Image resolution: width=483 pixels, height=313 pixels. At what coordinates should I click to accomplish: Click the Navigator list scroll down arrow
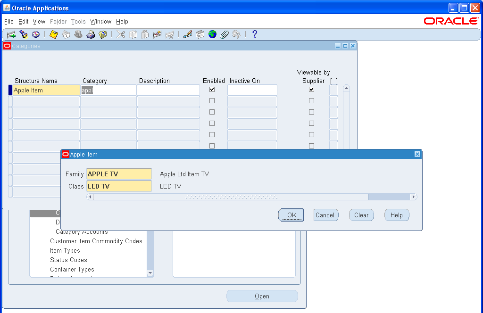(x=150, y=273)
